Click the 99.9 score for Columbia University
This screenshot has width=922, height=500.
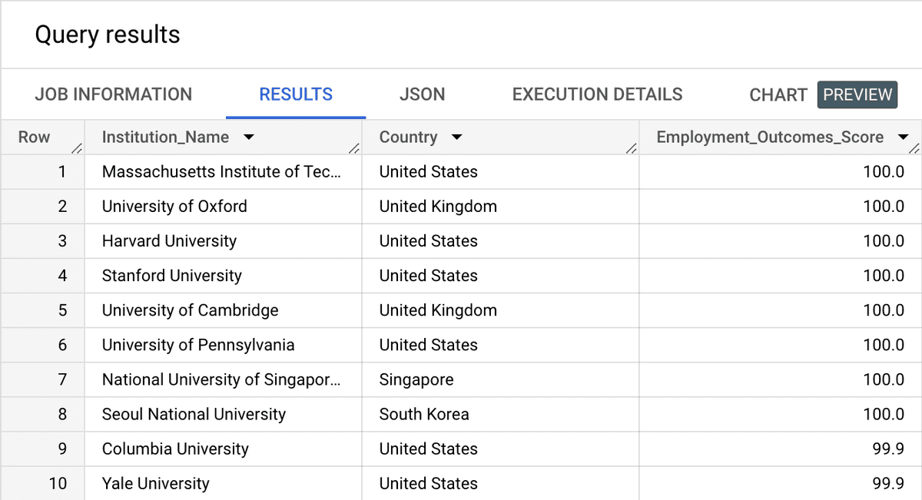pyautogui.click(x=888, y=449)
